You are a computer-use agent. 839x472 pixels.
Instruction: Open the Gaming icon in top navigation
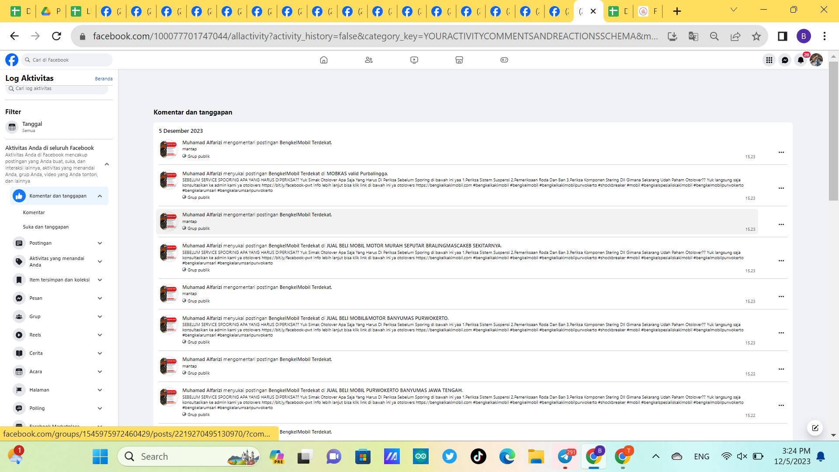click(x=504, y=60)
